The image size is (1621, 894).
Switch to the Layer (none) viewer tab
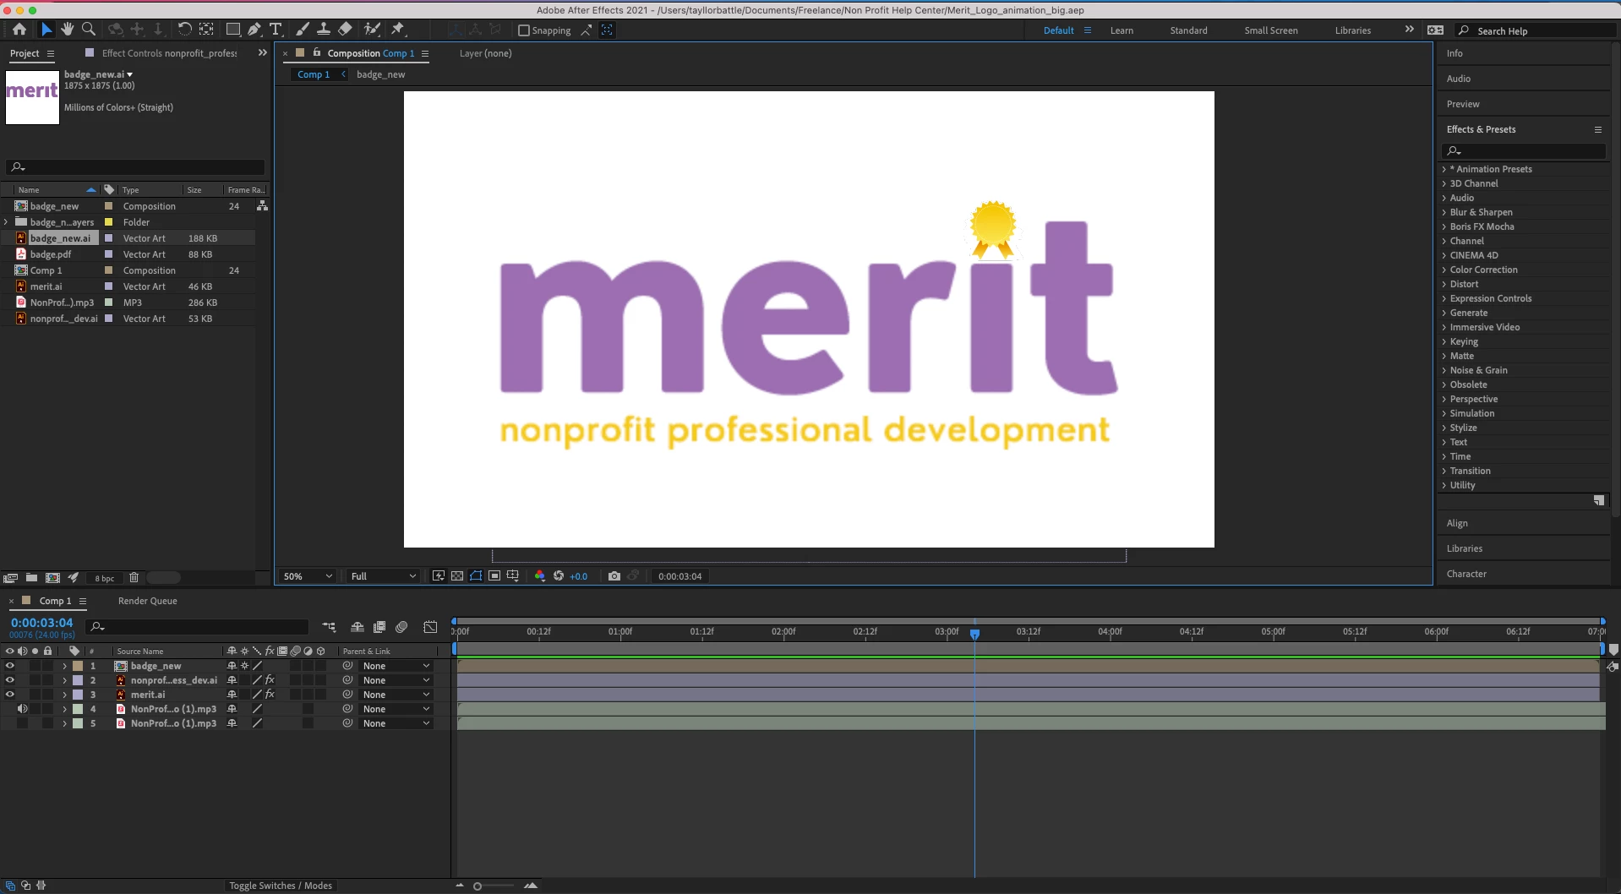485,53
